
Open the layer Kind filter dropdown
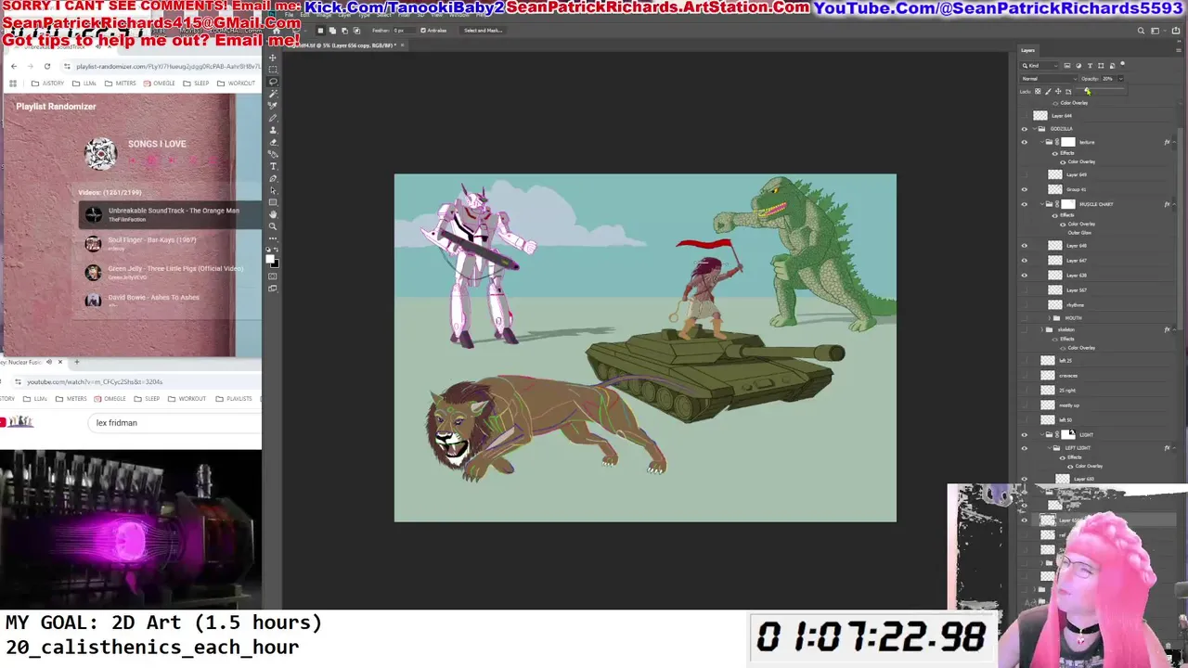1040,66
